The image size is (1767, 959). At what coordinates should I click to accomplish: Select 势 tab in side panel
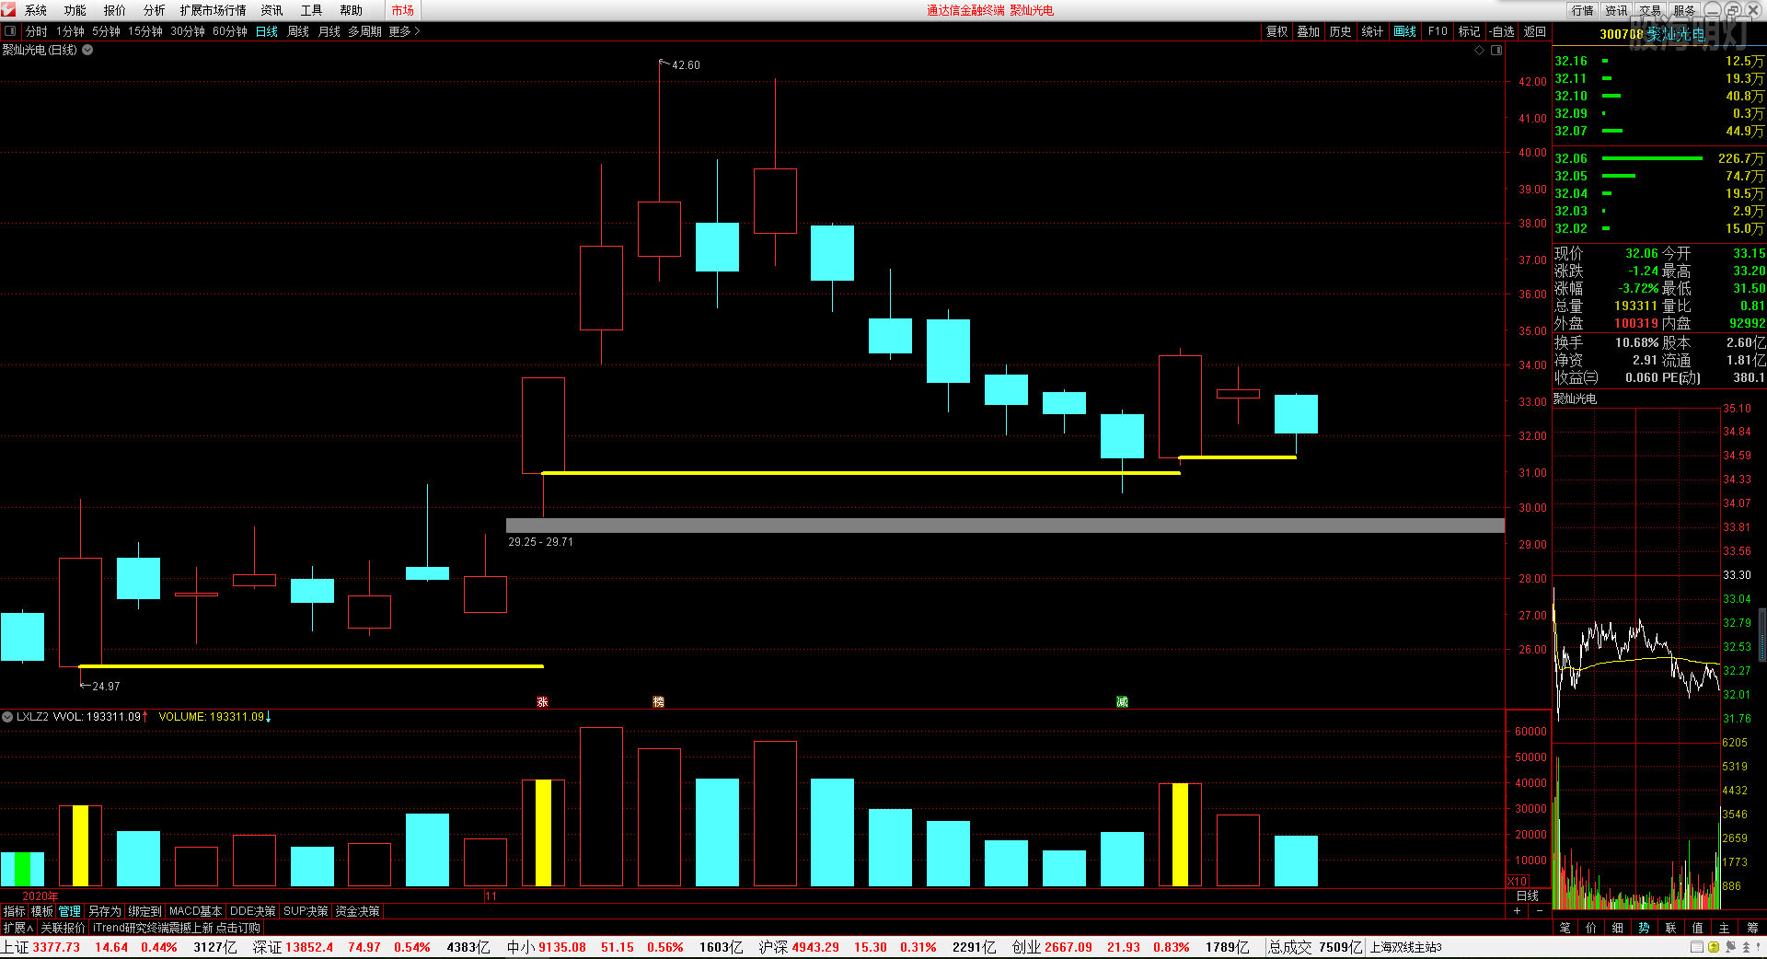tap(1644, 928)
